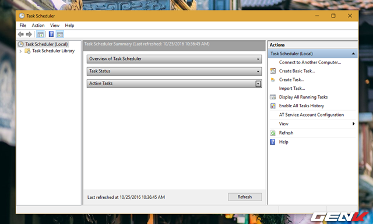
Task: Click Create Basic Task... action
Action: point(297,71)
